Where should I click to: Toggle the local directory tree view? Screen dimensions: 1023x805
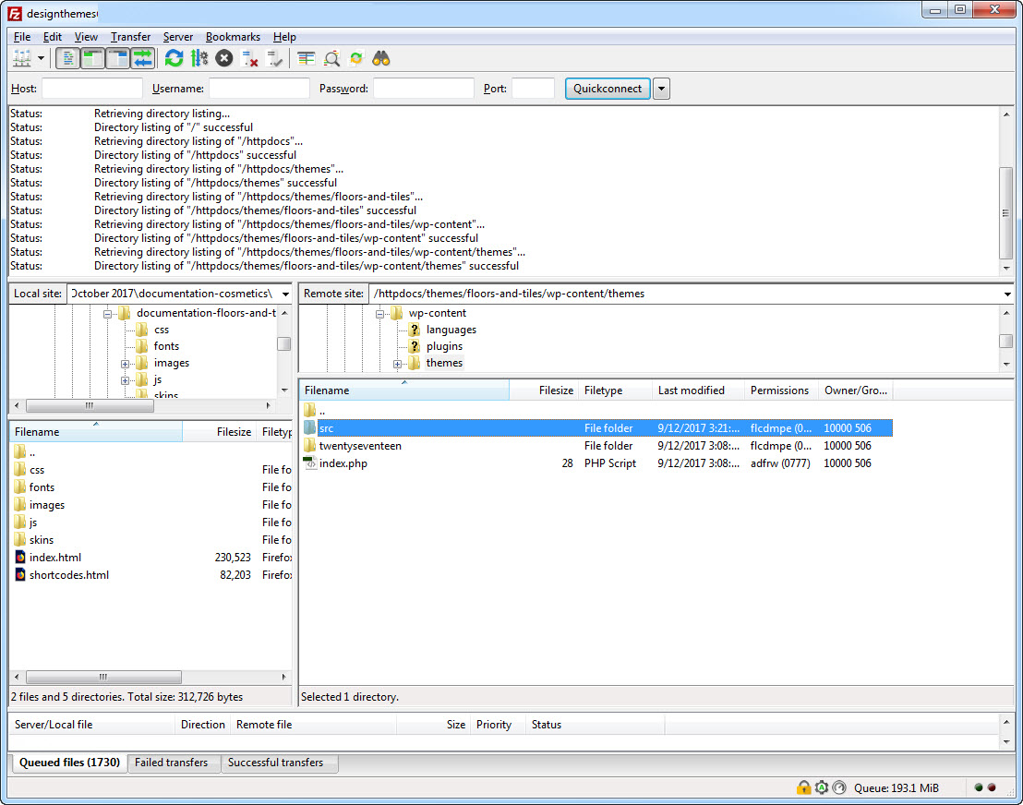(x=93, y=58)
